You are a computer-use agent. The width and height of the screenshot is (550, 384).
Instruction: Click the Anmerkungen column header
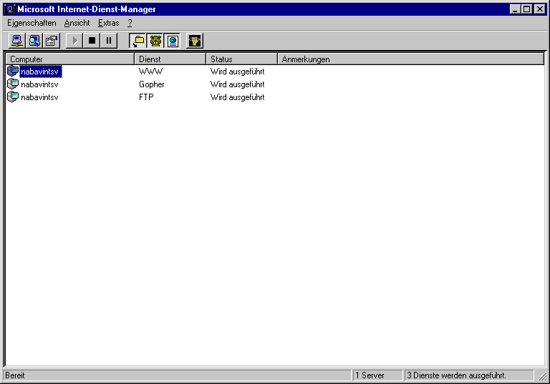(411, 59)
